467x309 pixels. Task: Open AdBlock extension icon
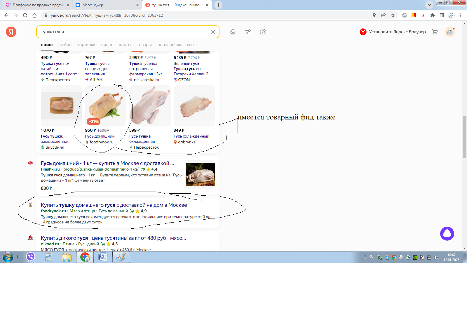[405, 15]
